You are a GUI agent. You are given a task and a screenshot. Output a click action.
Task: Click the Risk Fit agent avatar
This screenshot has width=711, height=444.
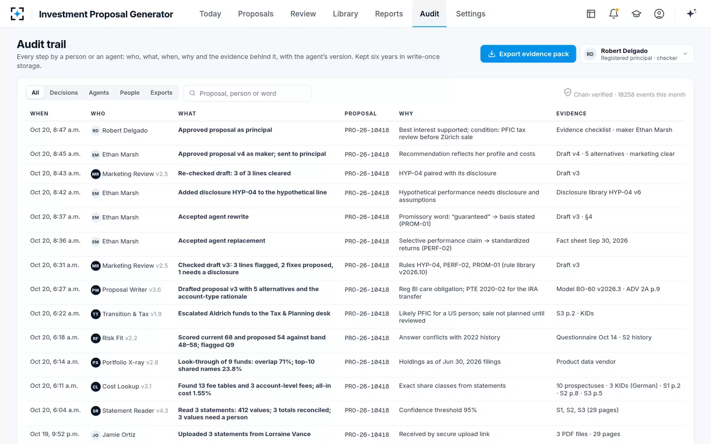pyautogui.click(x=96, y=338)
